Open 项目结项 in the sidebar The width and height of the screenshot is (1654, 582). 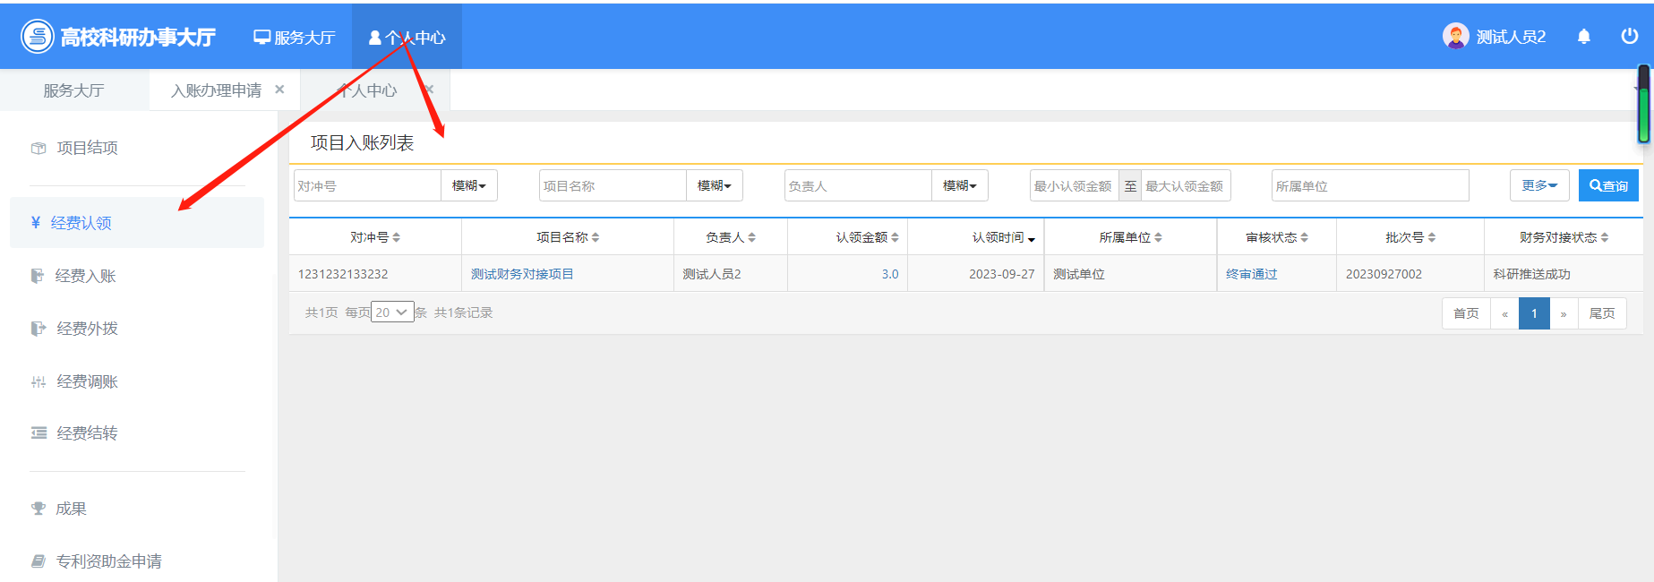click(87, 148)
